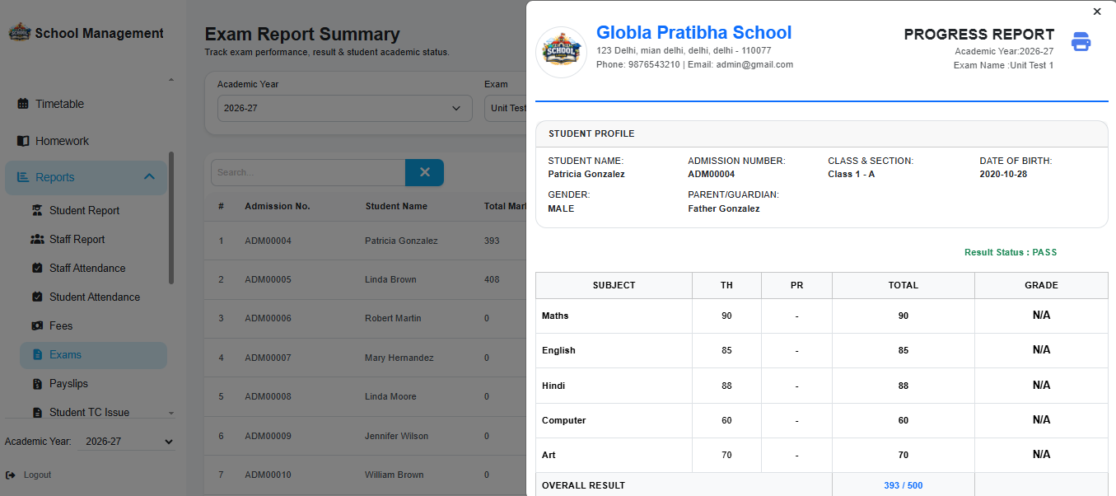Open the Academic Year 2026-27 filter dropdown
The width and height of the screenshot is (1116, 496).
pyautogui.click(x=344, y=108)
